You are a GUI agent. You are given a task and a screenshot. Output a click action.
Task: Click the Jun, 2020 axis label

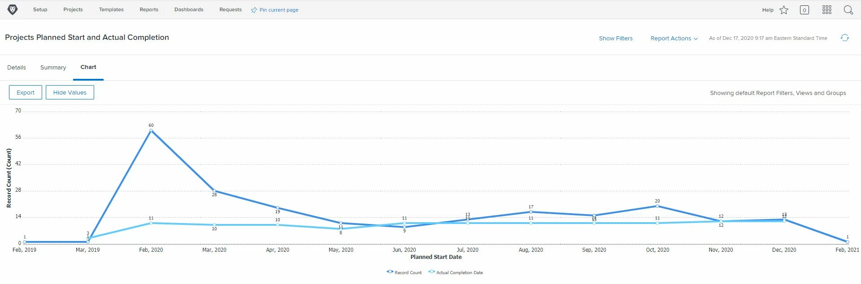pos(404,250)
